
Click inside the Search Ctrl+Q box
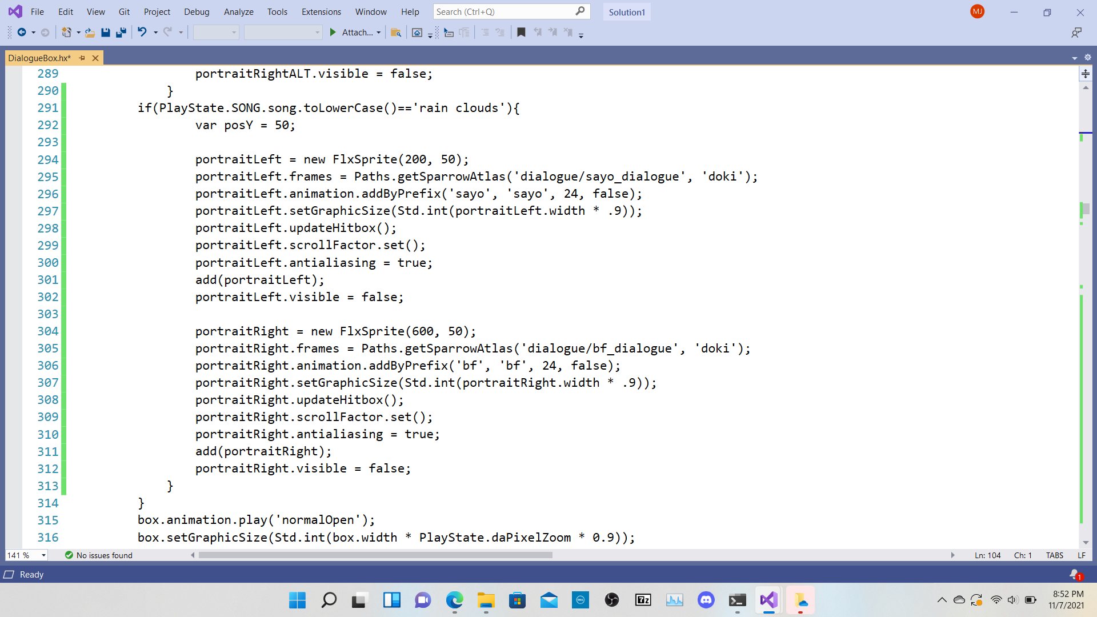pos(503,11)
